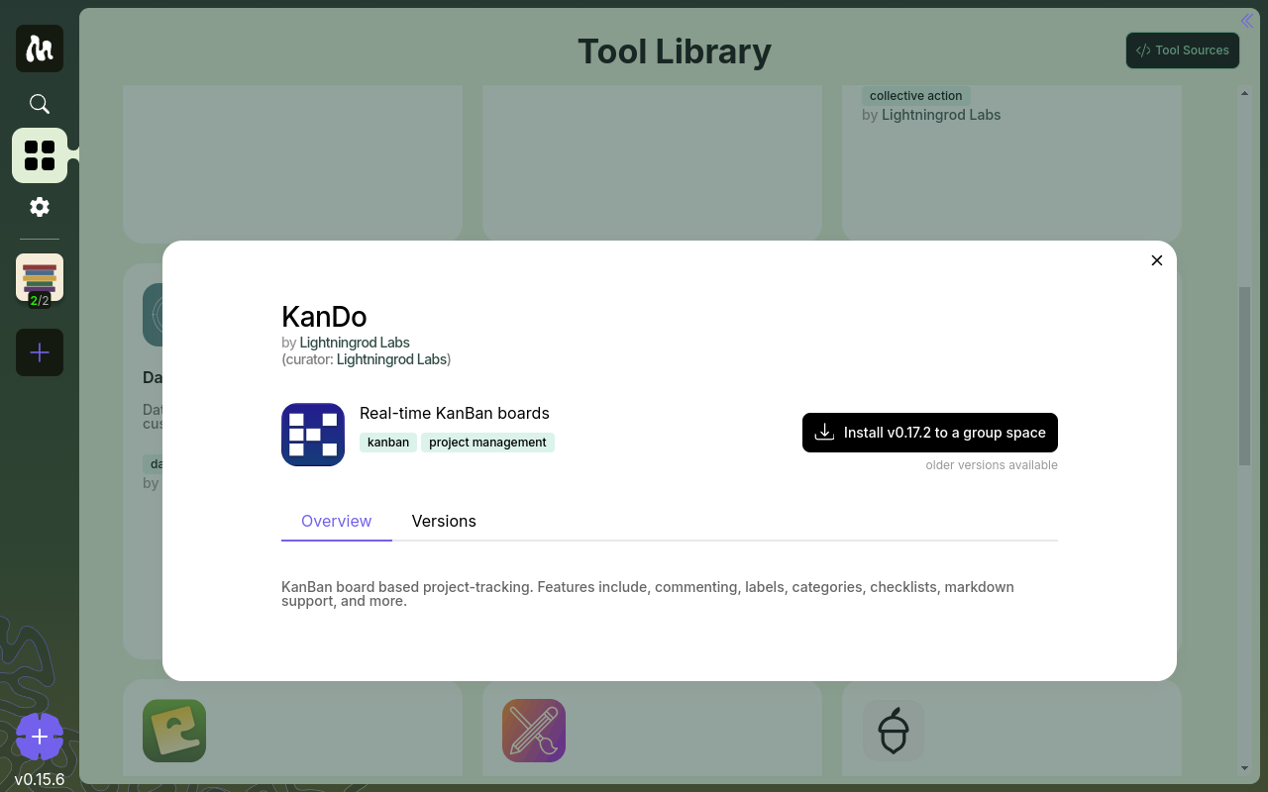
Task: Click the Tool Library heading
Action: click(675, 51)
